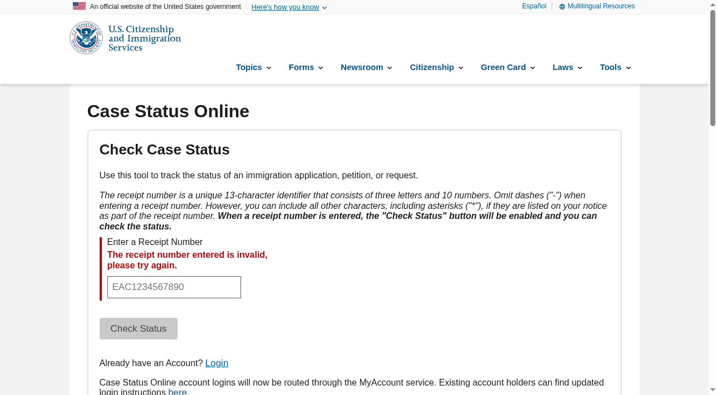Click the "Enter a Receipt Number" label
Screen dimensions: 717x395
point(155,242)
